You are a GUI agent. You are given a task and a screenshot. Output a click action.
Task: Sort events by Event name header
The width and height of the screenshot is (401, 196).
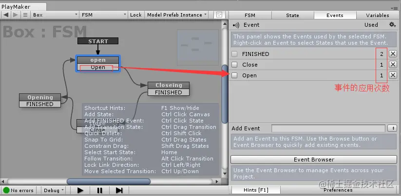click(251, 25)
